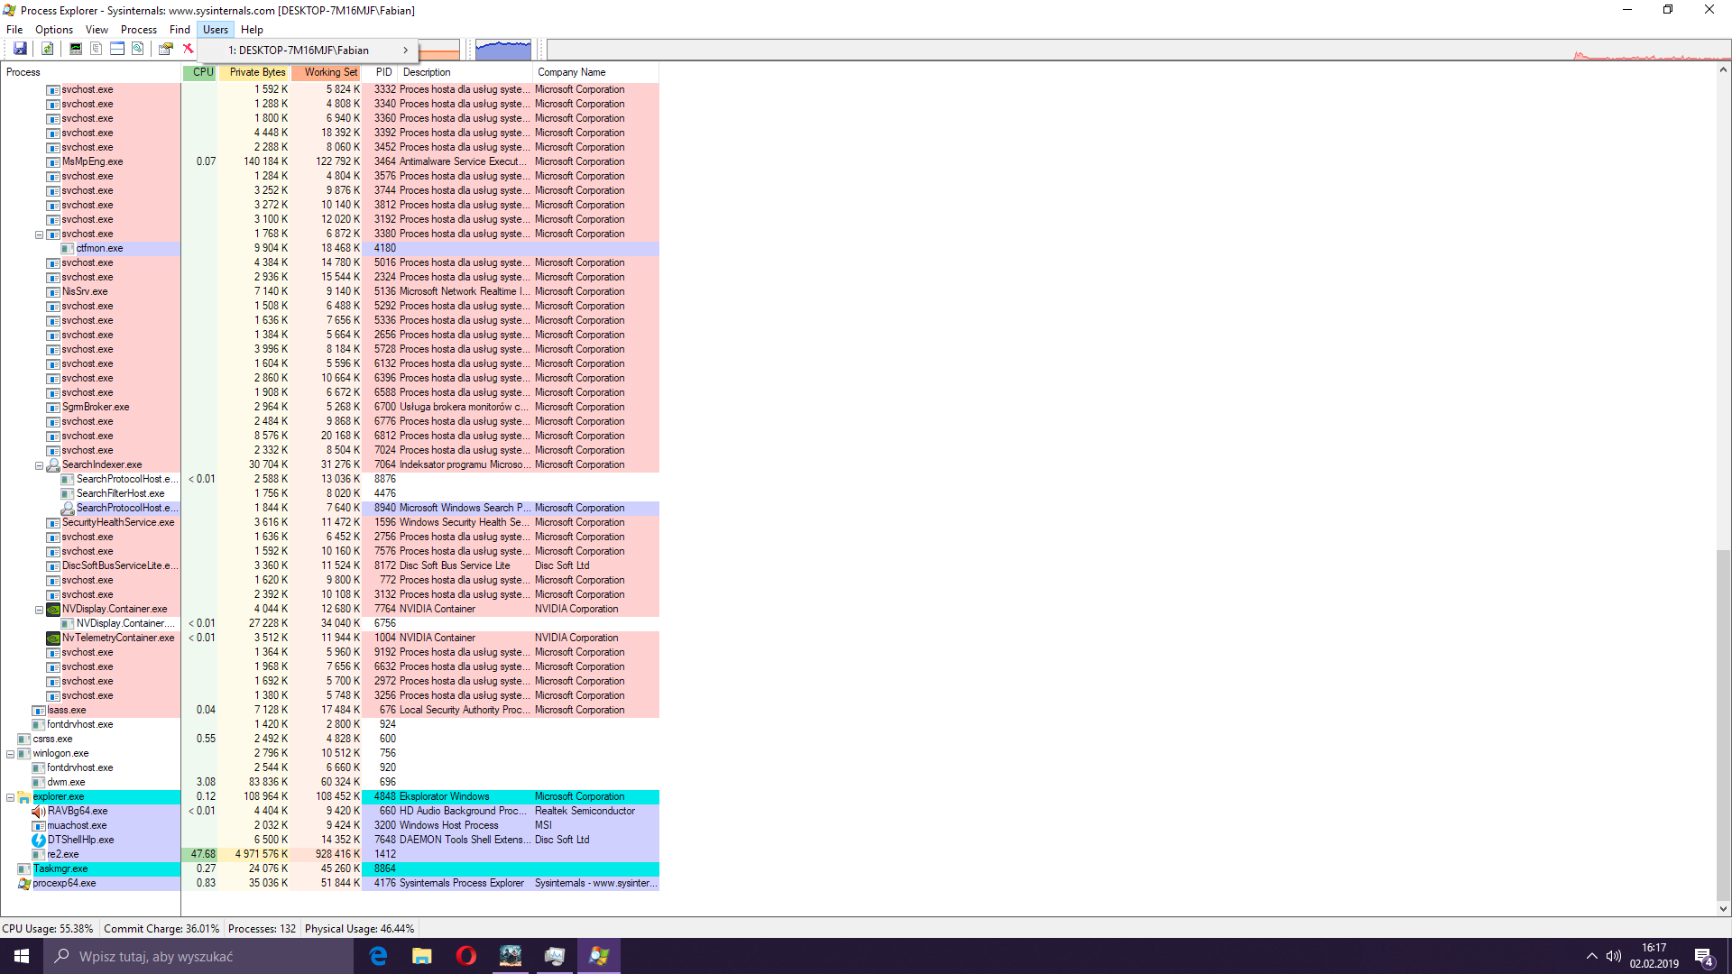Screen dimensions: 1732x974
Task: Click the Physical Usage status bar entry
Action: pyautogui.click(x=359, y=929)
